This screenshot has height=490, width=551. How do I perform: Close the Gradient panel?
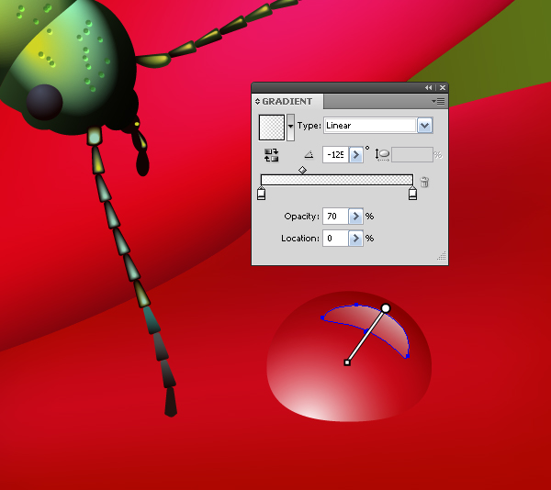click(x=443, y=88)
